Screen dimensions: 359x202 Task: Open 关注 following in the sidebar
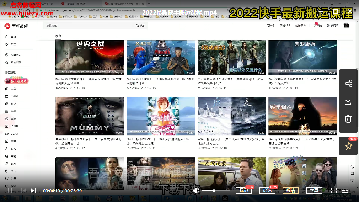(x=11, y=44)
